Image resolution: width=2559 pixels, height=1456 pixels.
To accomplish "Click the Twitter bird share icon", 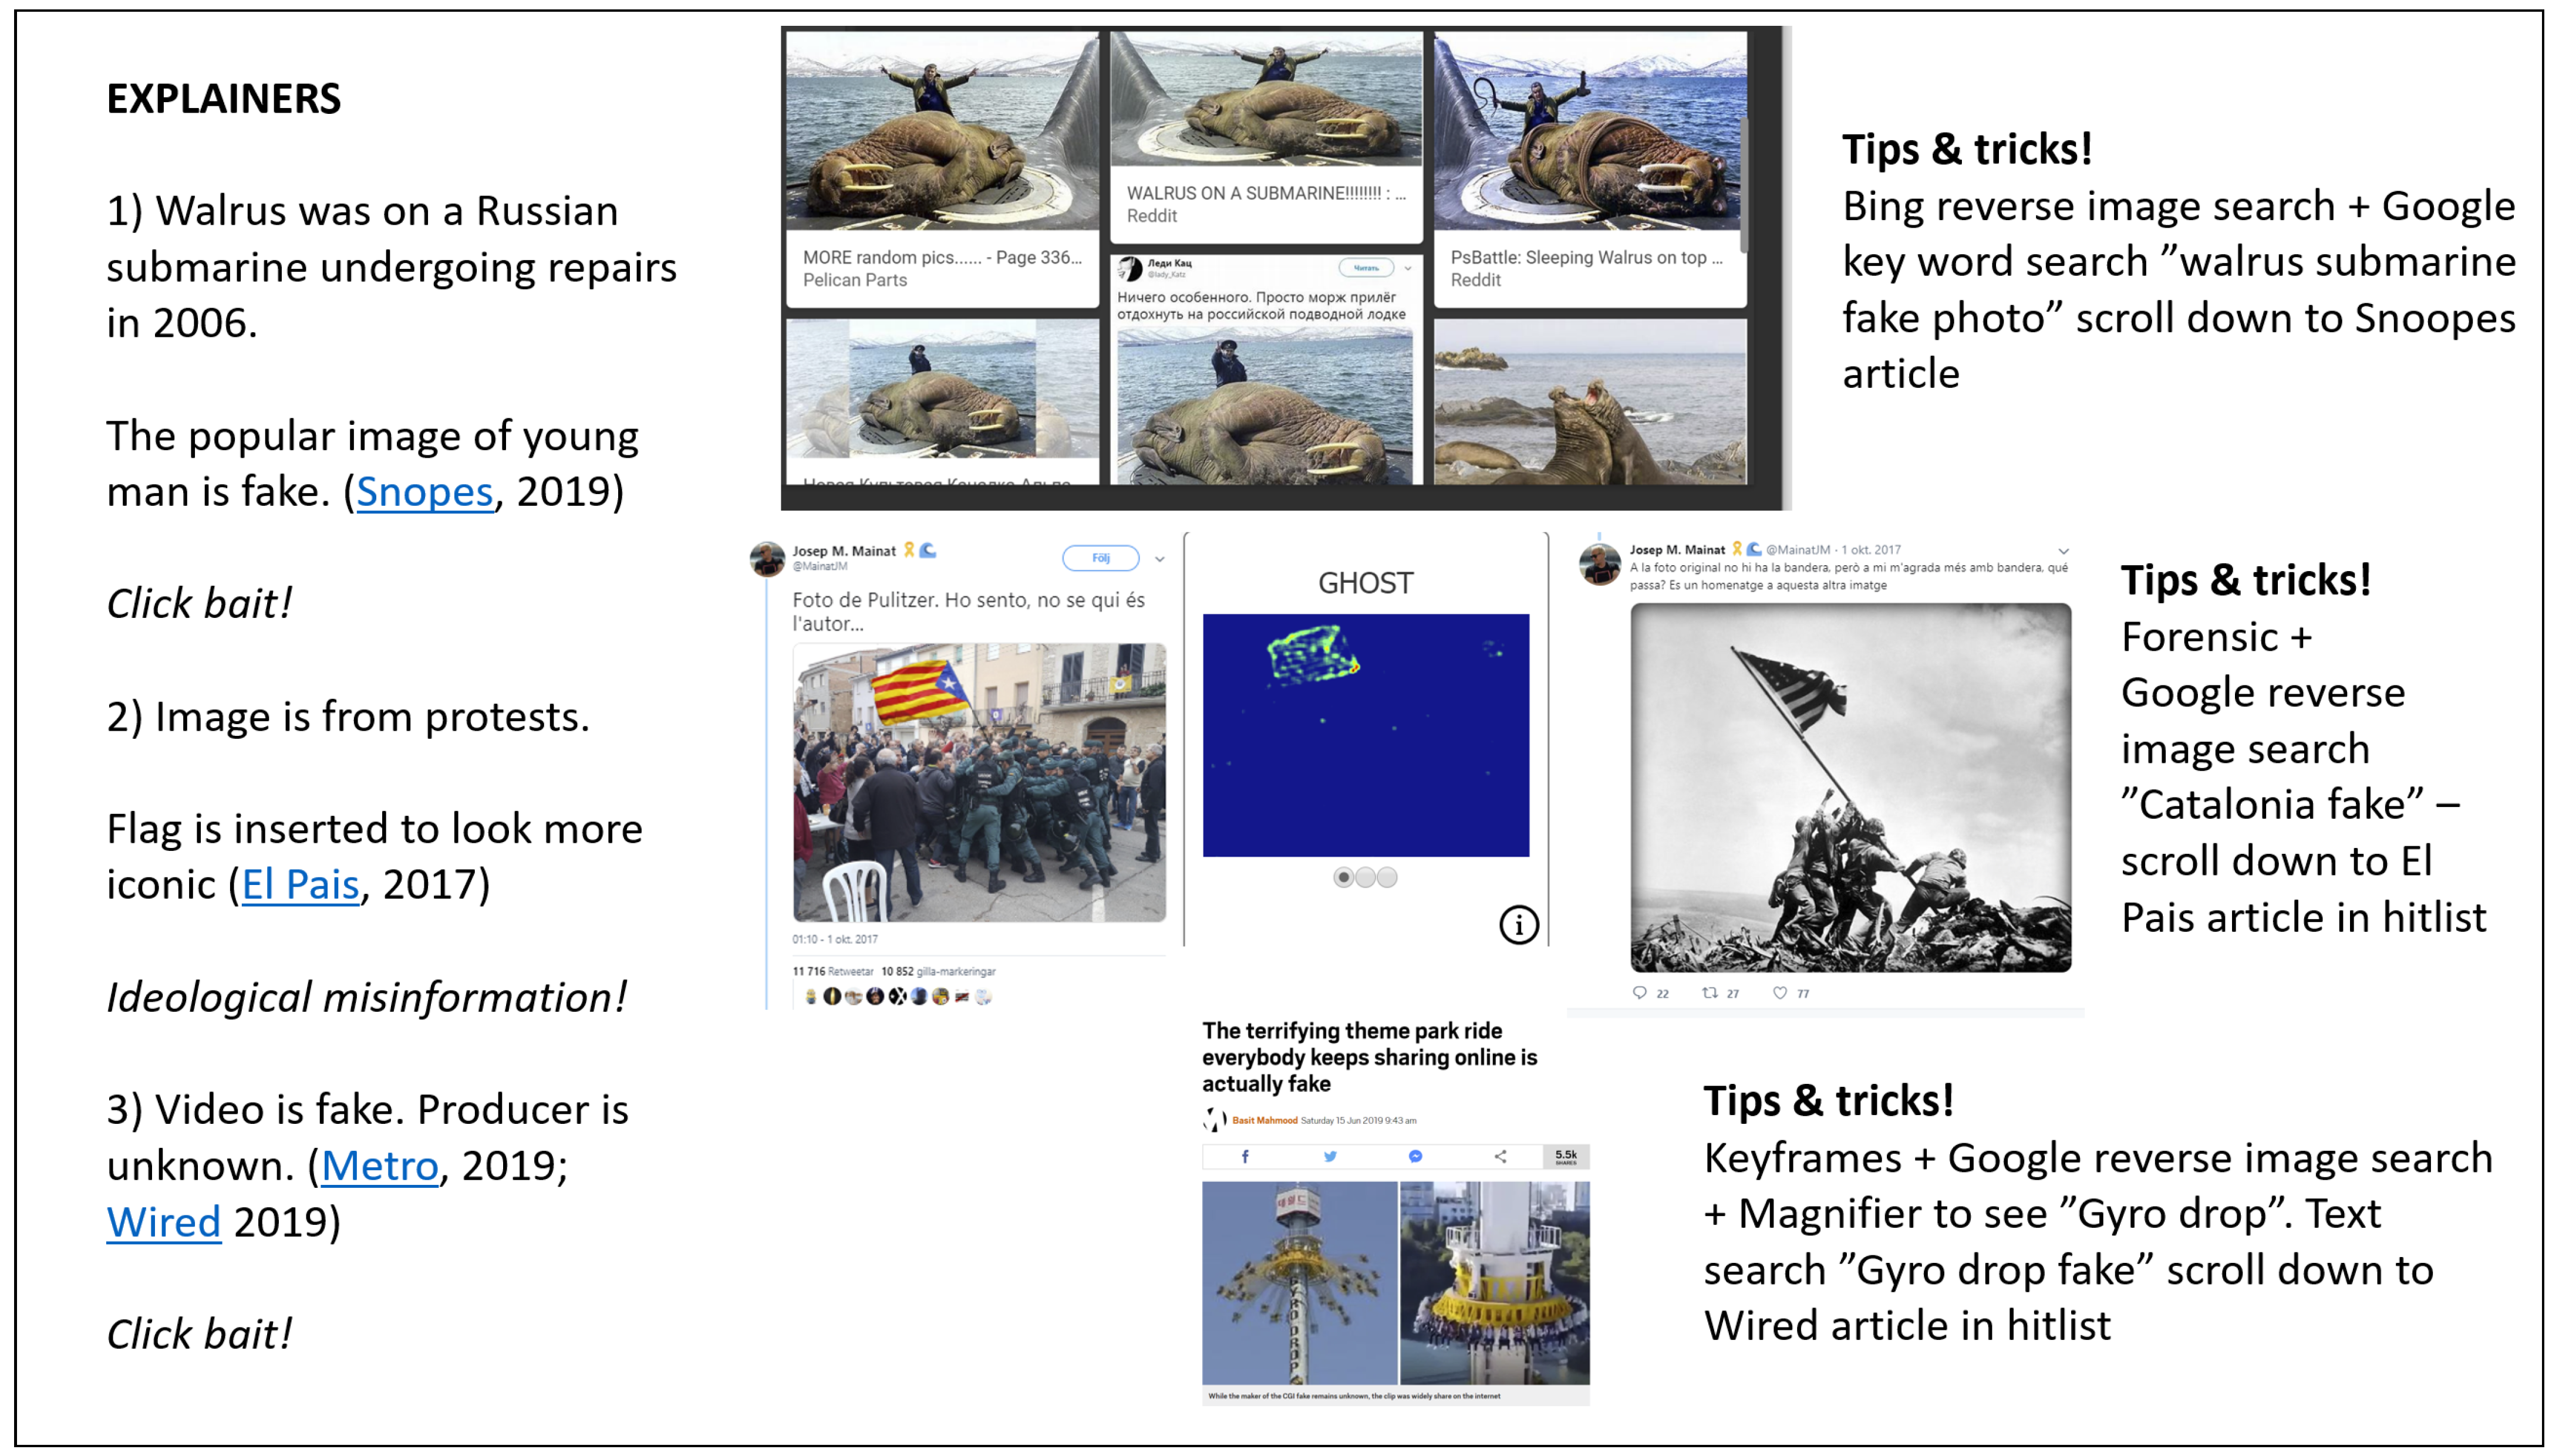I will tap(1329, 1156).
